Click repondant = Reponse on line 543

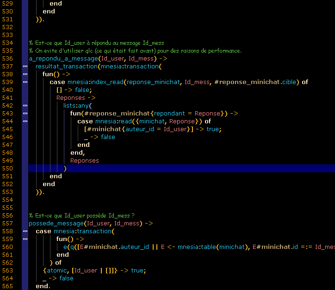[187, 114]
